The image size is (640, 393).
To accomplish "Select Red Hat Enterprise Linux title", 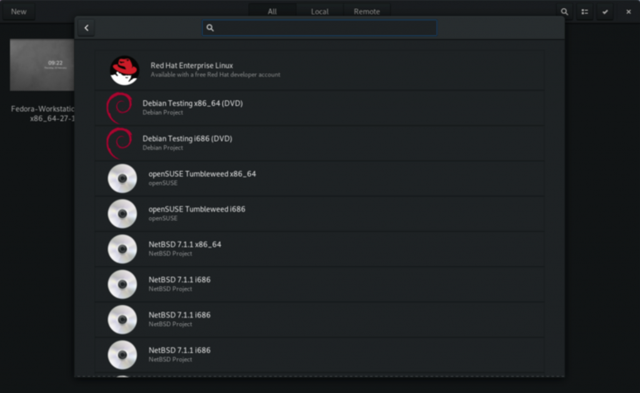I will (x=192, y=66).
